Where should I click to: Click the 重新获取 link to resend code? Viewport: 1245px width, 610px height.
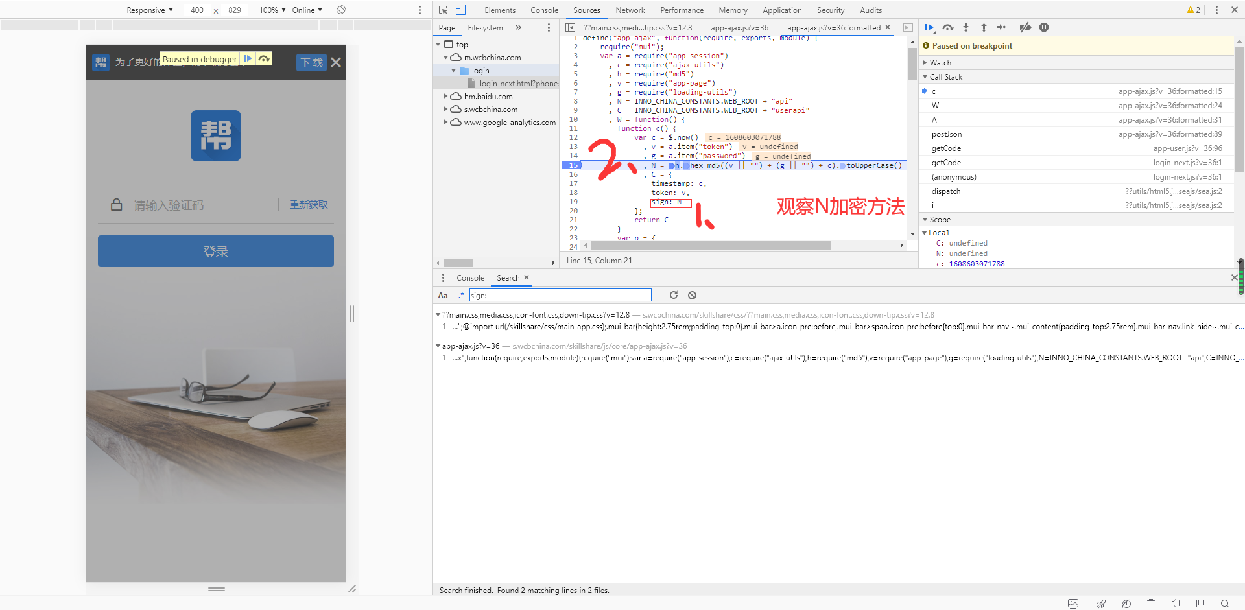pos(308,205)
